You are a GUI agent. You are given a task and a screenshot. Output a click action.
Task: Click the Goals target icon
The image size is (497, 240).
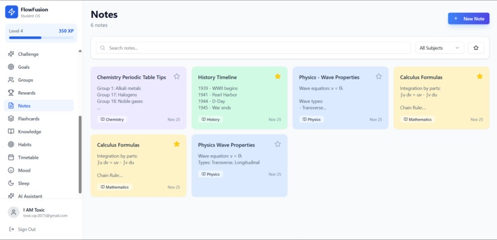click(11, 67)
